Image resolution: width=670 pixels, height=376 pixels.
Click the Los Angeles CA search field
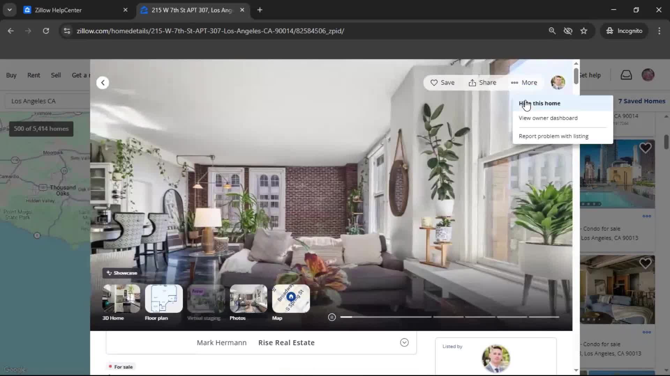pyautogui.click(x=33, y=101)
